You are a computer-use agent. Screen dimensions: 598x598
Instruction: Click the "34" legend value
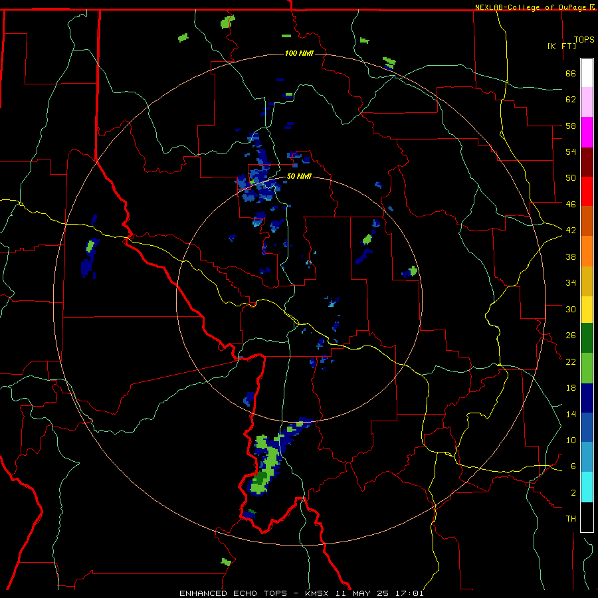pos(571,283)
